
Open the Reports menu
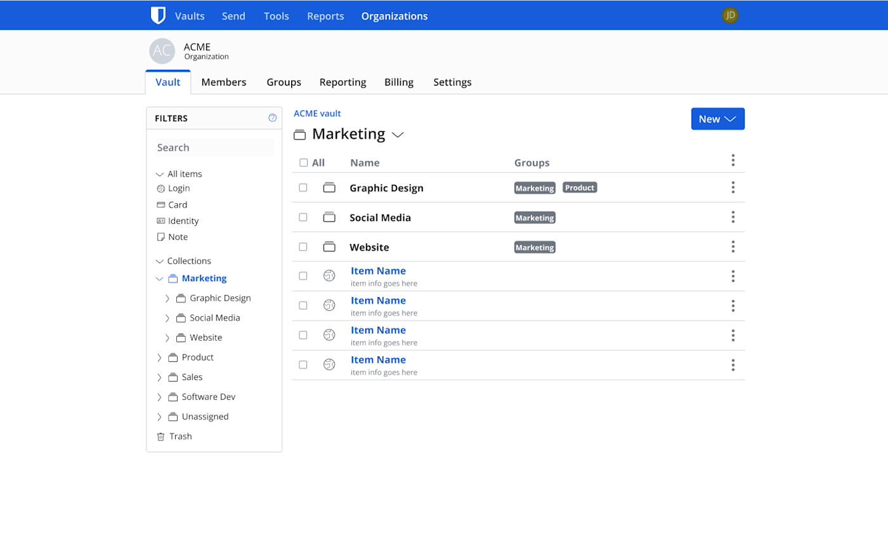325,16
